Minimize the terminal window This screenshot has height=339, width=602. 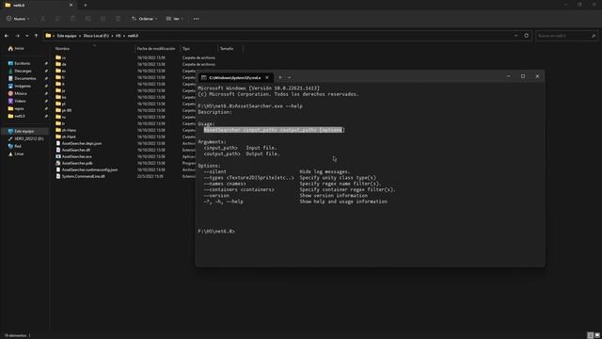[508, 76]
